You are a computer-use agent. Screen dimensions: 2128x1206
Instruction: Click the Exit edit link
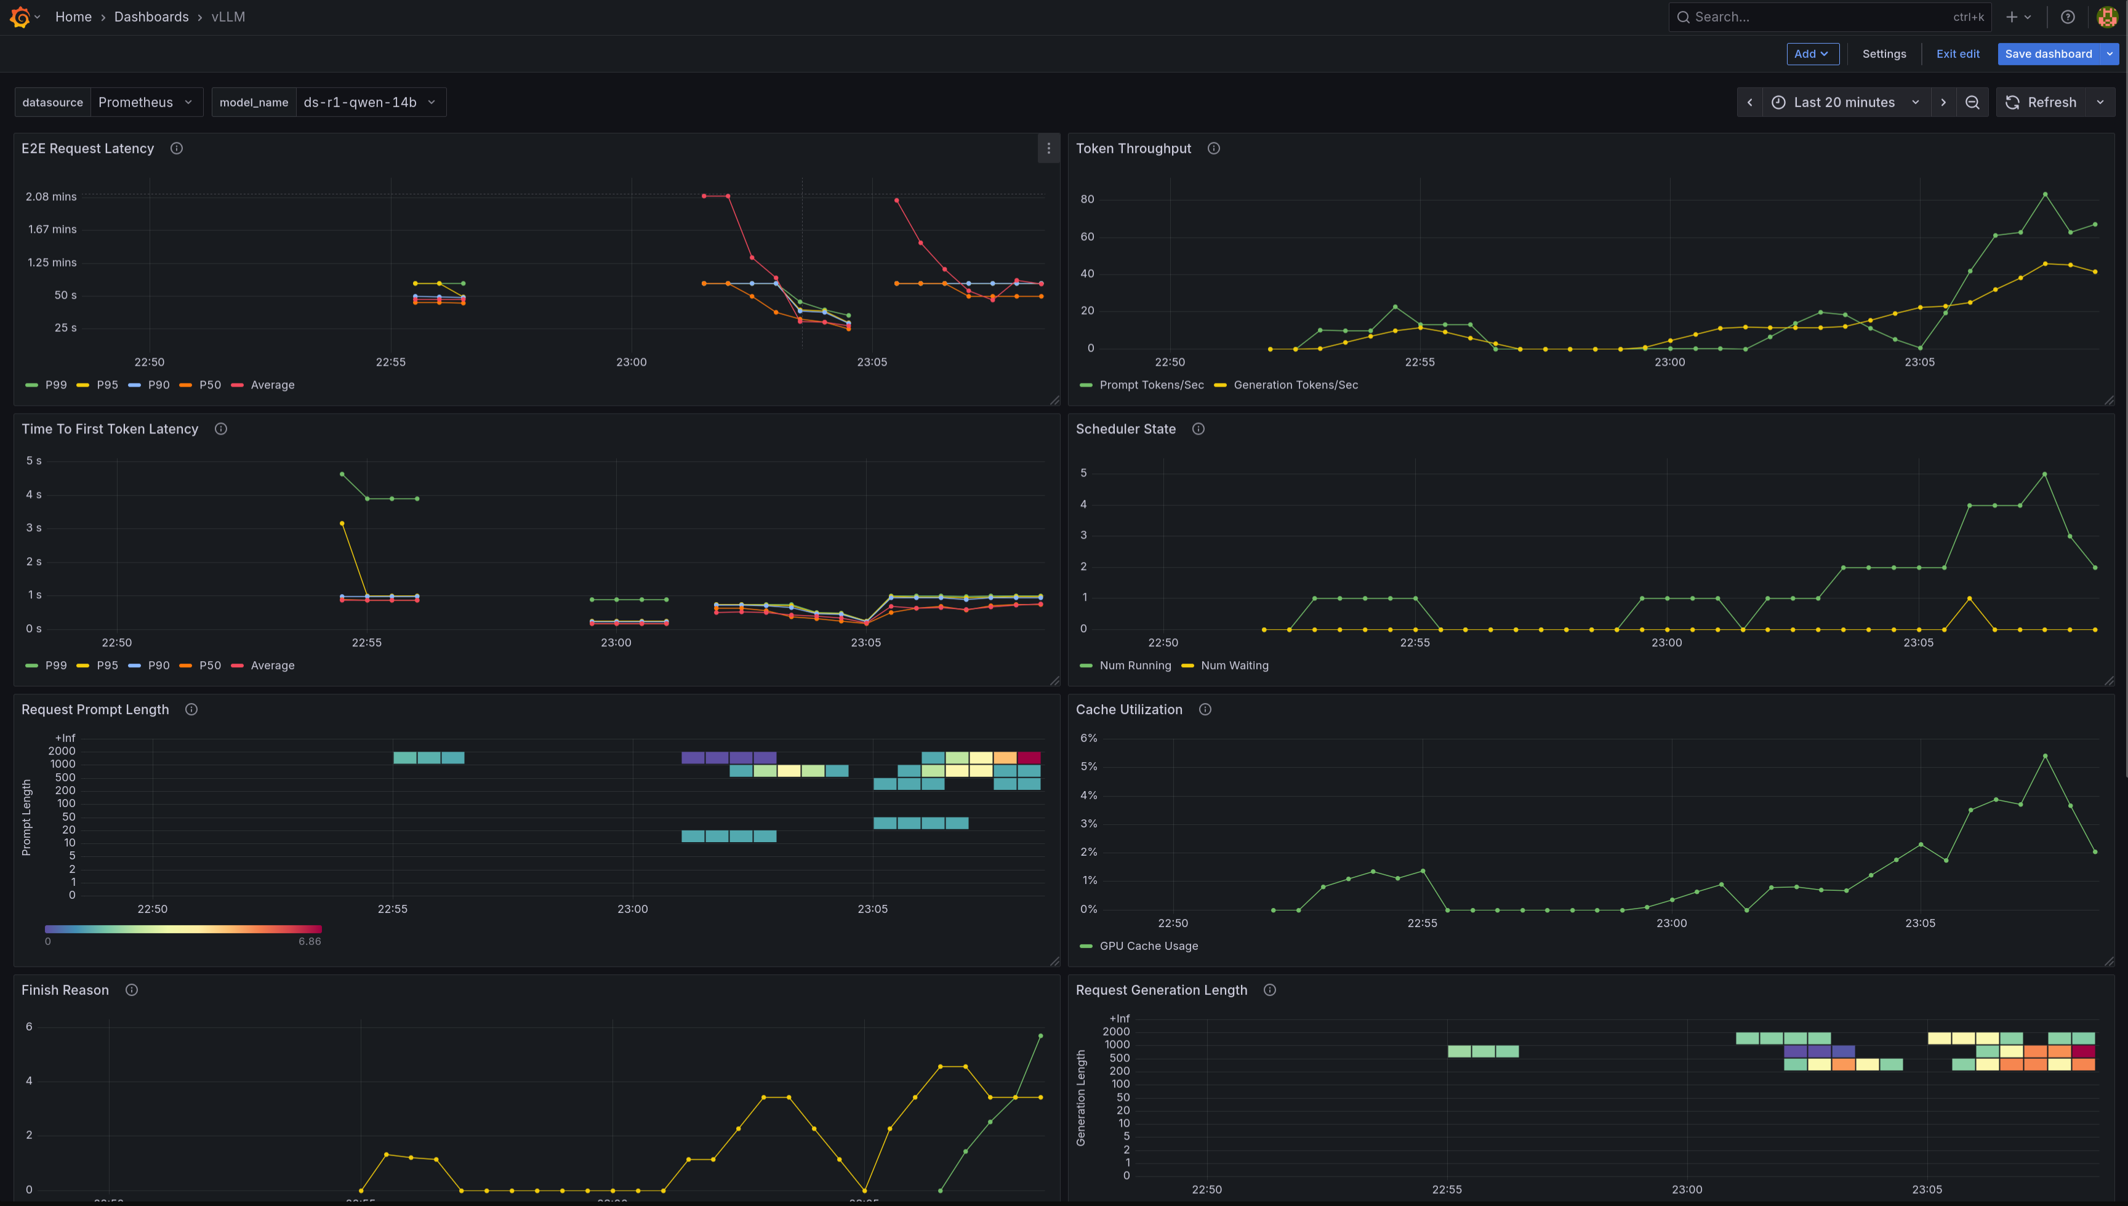pyautogui.click(x=1957, y=54)
